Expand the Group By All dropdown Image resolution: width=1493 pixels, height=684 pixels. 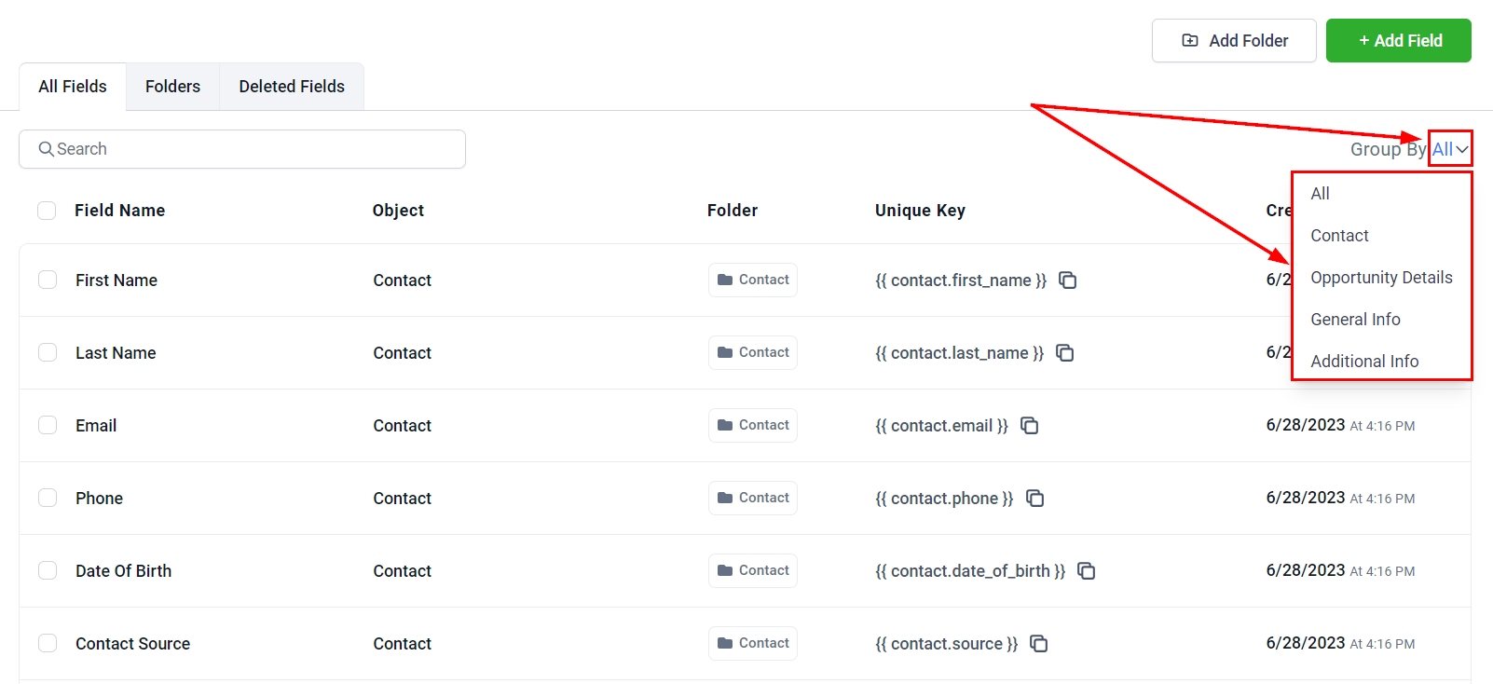[1450, 149]
